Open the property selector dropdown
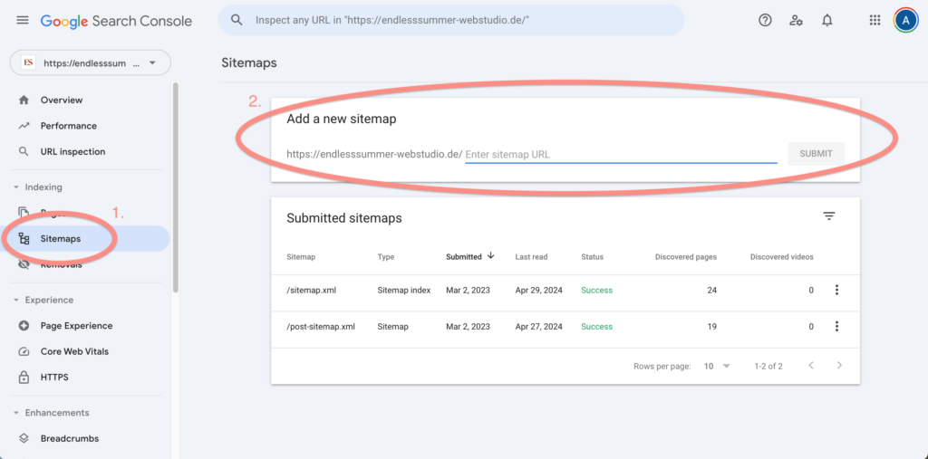928x459 pixels. click(91, 63)
